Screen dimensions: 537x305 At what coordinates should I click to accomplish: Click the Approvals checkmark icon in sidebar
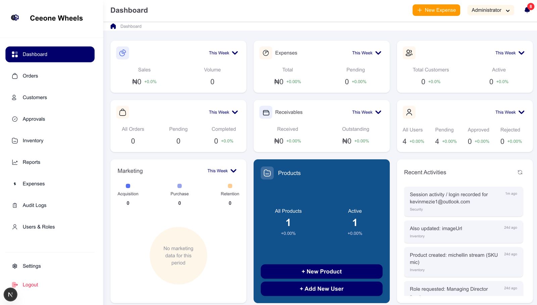tap(15, 119)
